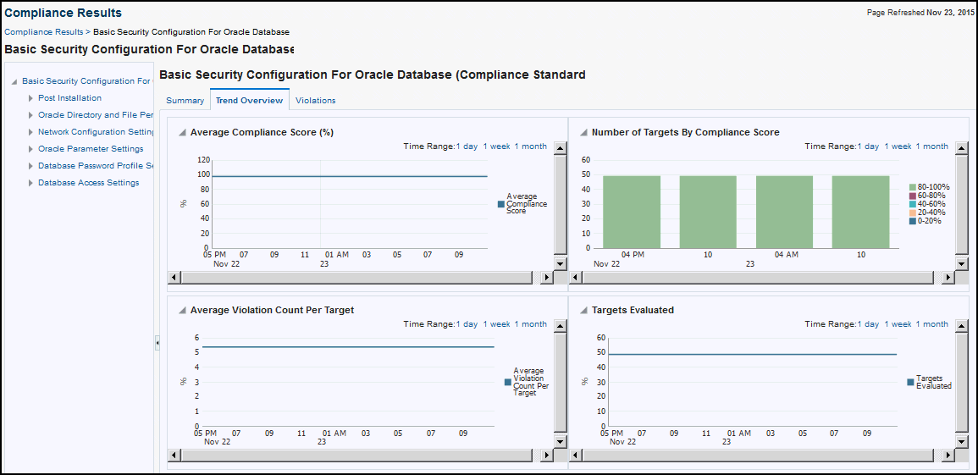The image size is (978, 475).
Task: Select Post Installation in the tree
Action: (69, 98)
